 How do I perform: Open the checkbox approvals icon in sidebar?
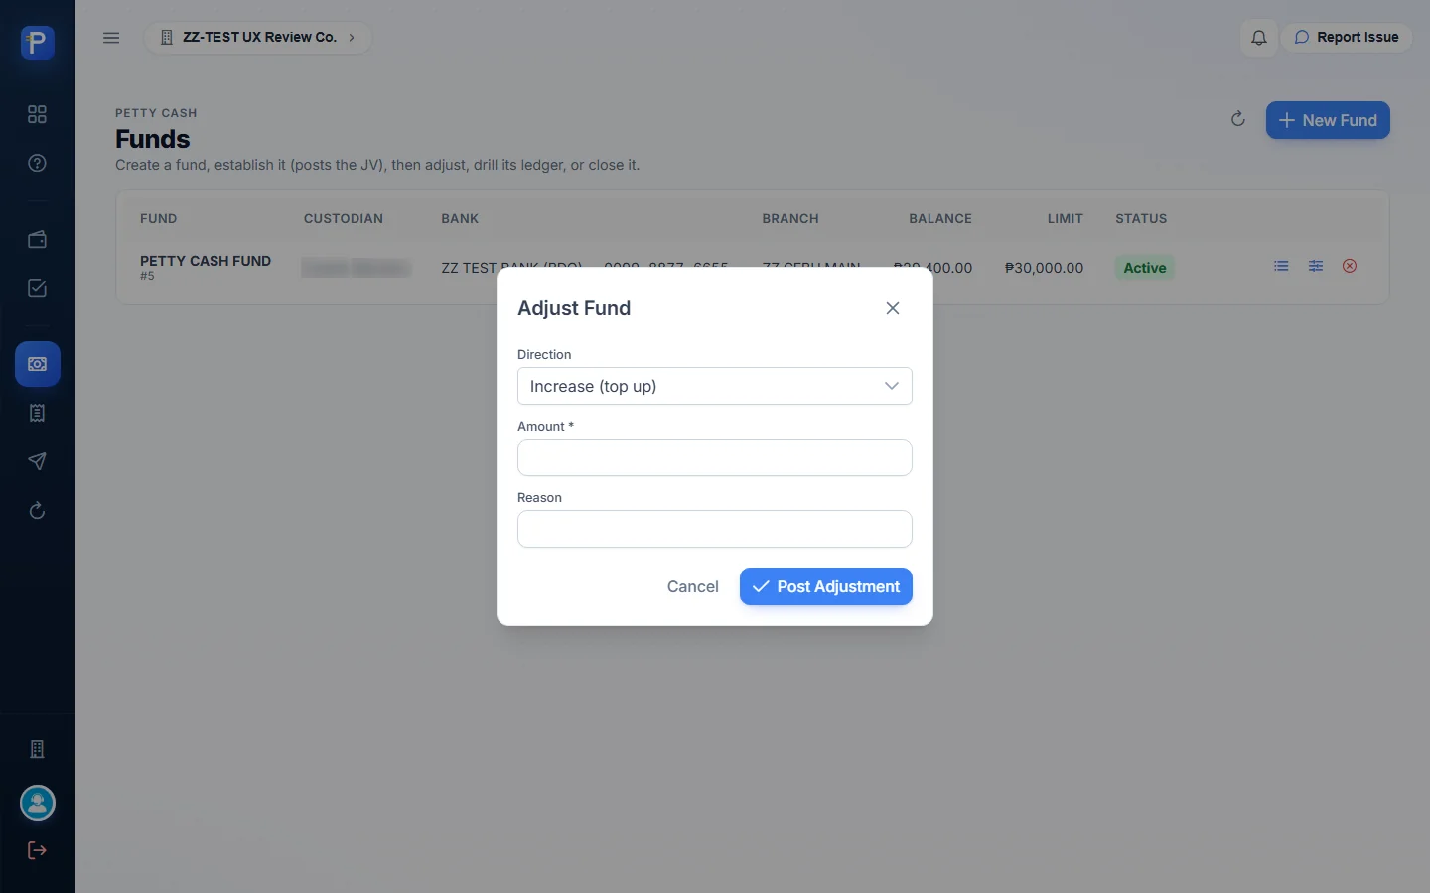click(x=38, y=288)
